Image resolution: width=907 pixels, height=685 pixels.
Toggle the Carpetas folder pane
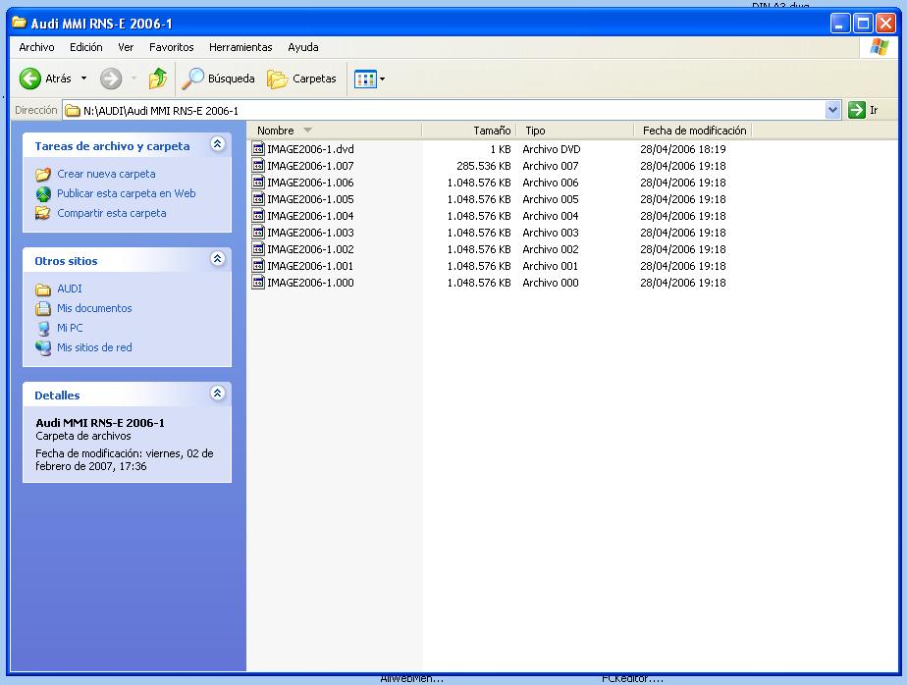point(301,79)
